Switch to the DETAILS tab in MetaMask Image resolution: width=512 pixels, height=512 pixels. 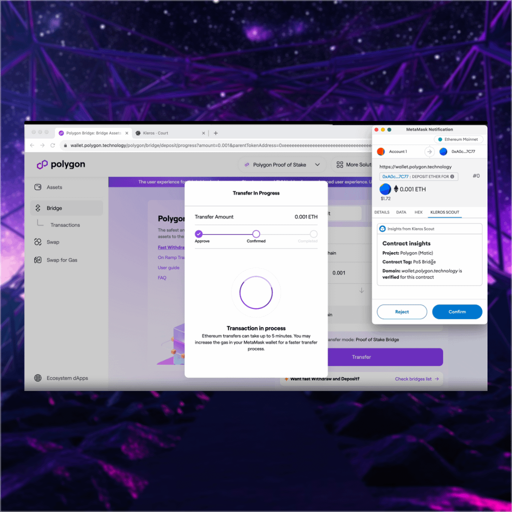point(382,212)
